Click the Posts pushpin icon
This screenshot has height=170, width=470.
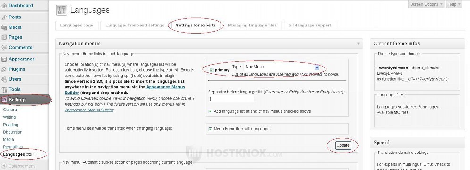pyautogui.click(x=4, y=17)
